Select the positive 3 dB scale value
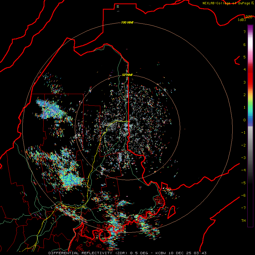The image size is (255, 255). (x=245, y=82)
